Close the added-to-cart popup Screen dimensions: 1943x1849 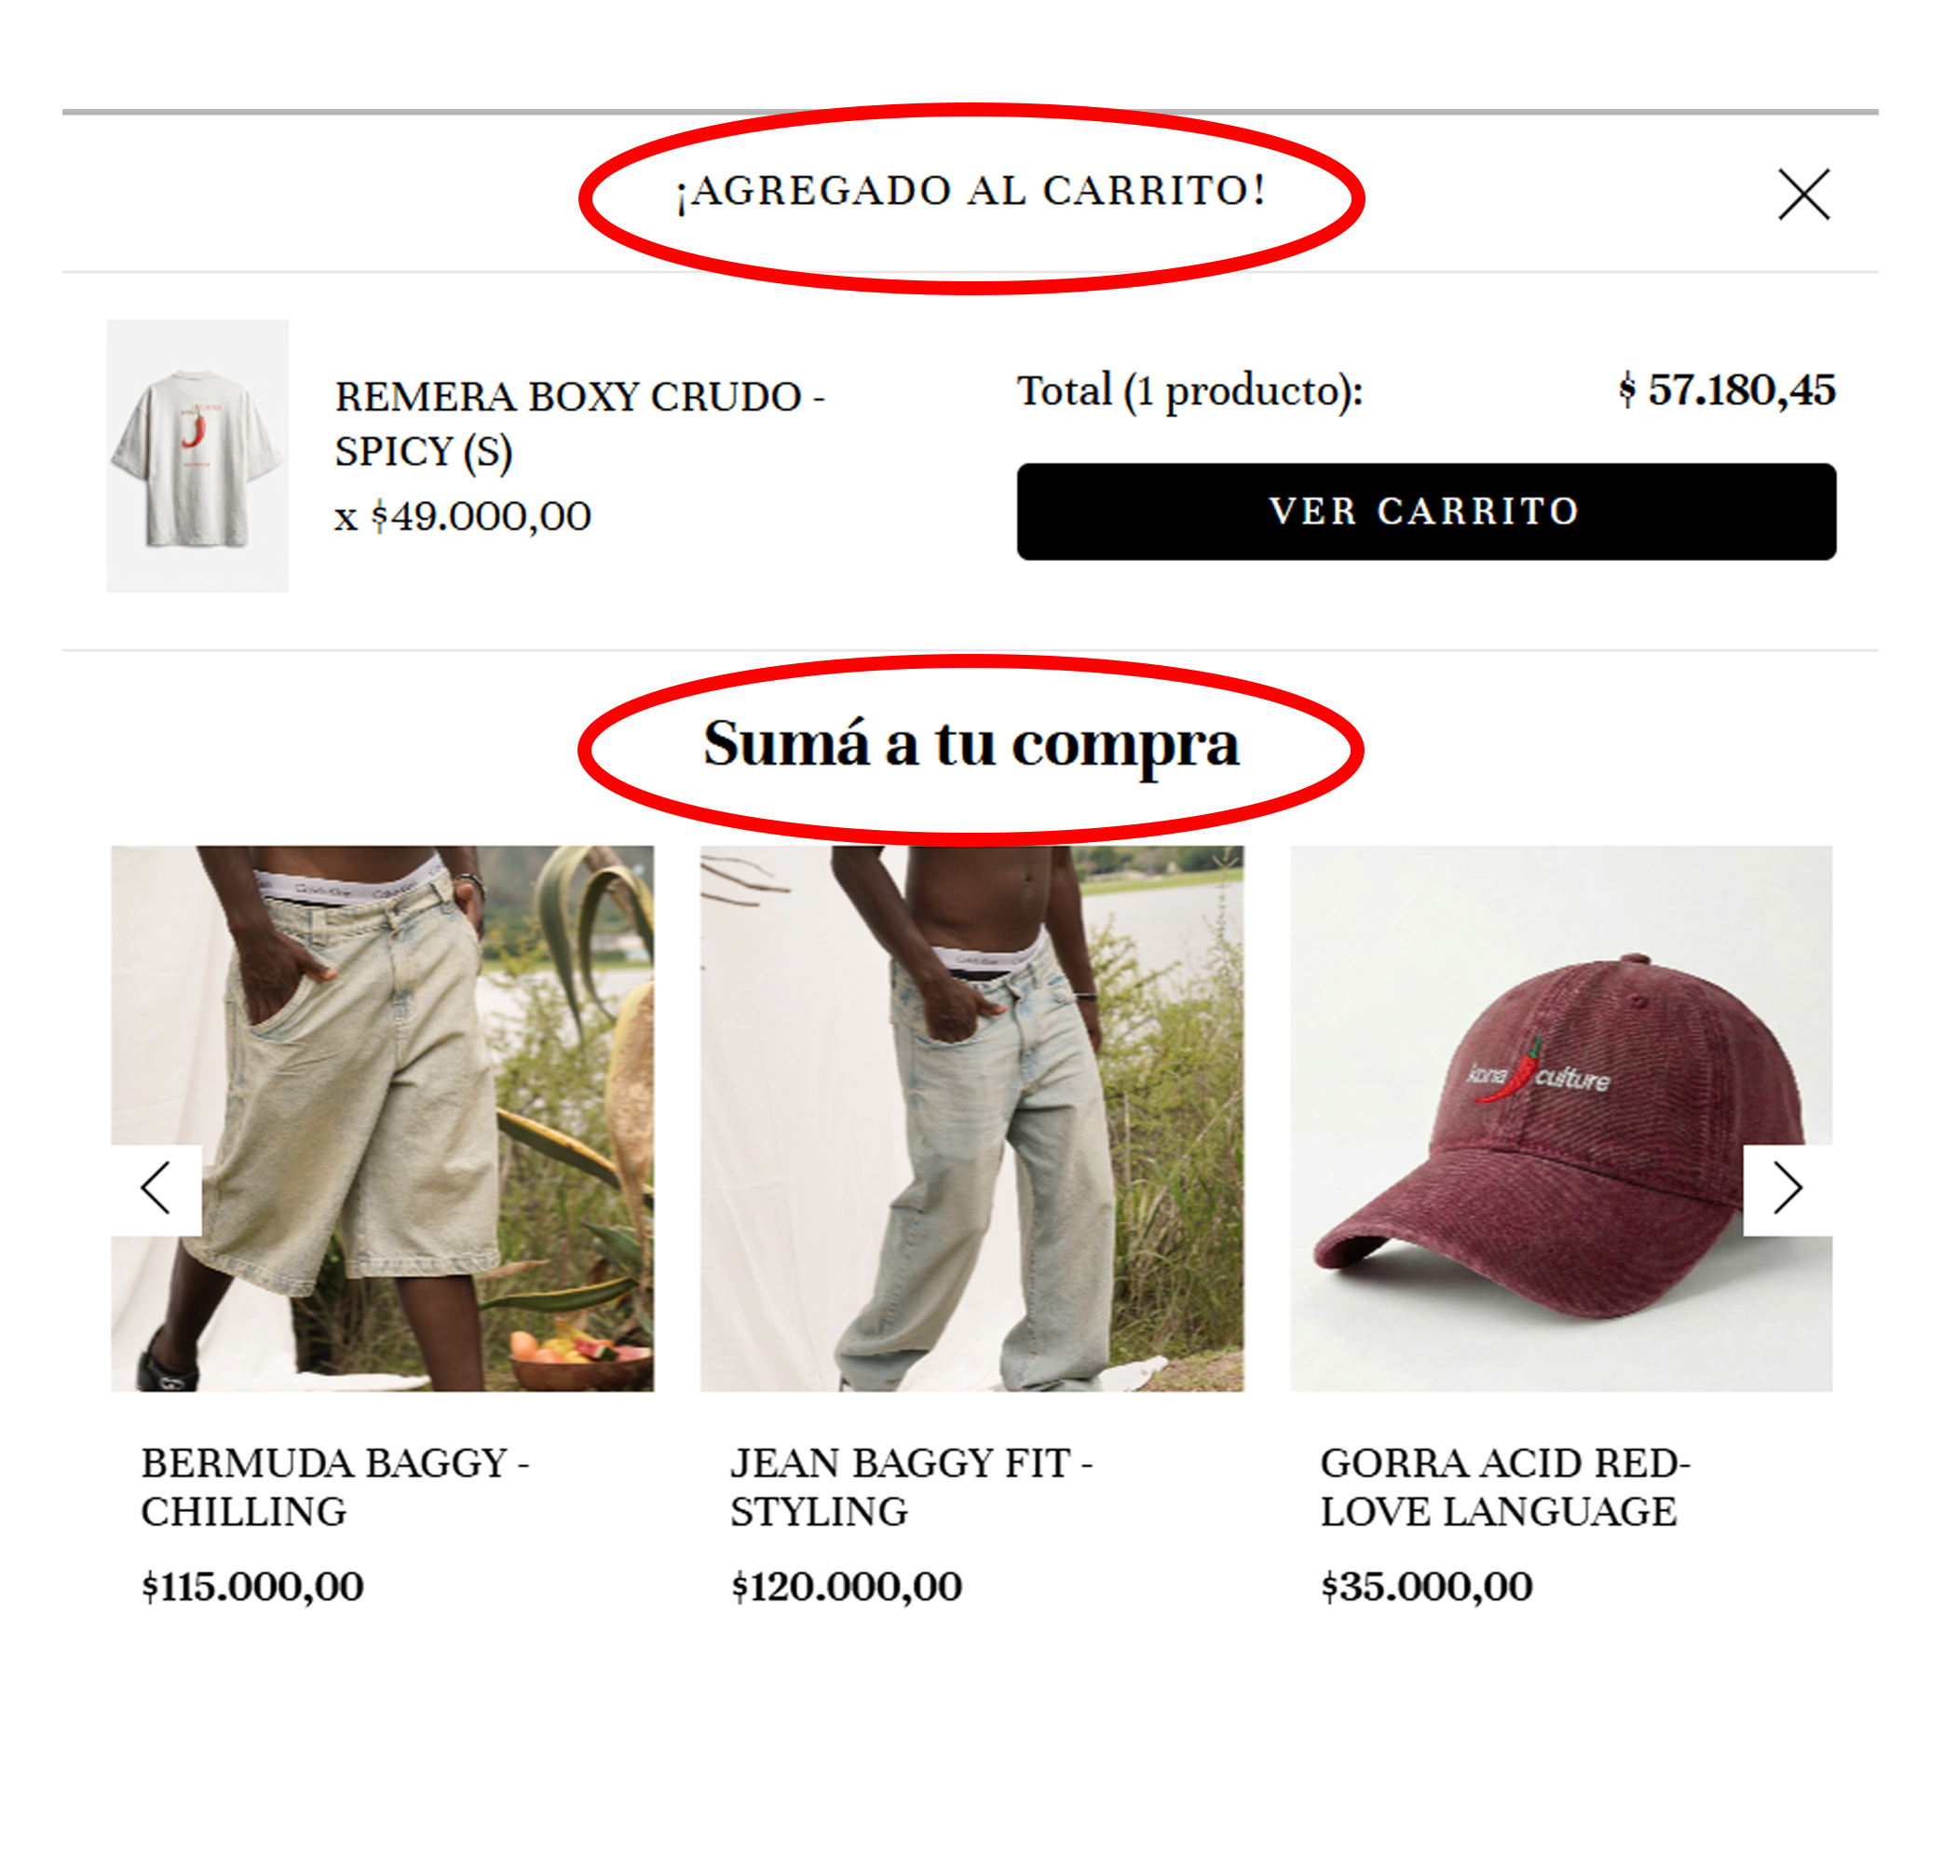pyautogui.click(x=1803, y=194)
